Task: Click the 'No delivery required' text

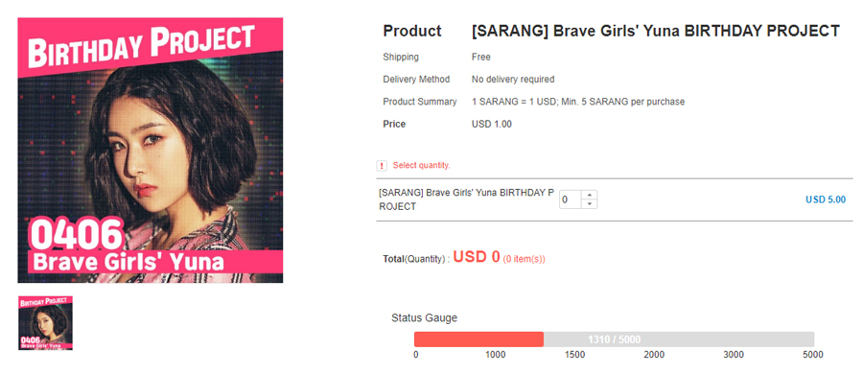Action: tap(513, 80)
